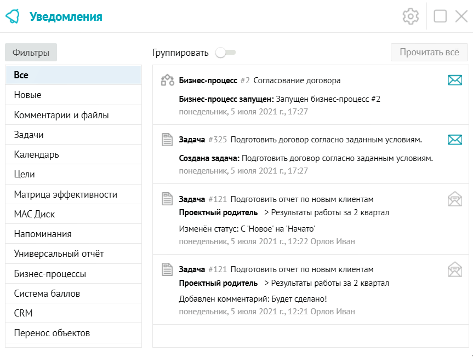Select the Бизнес-процессы filter

(x=52, y=273)
